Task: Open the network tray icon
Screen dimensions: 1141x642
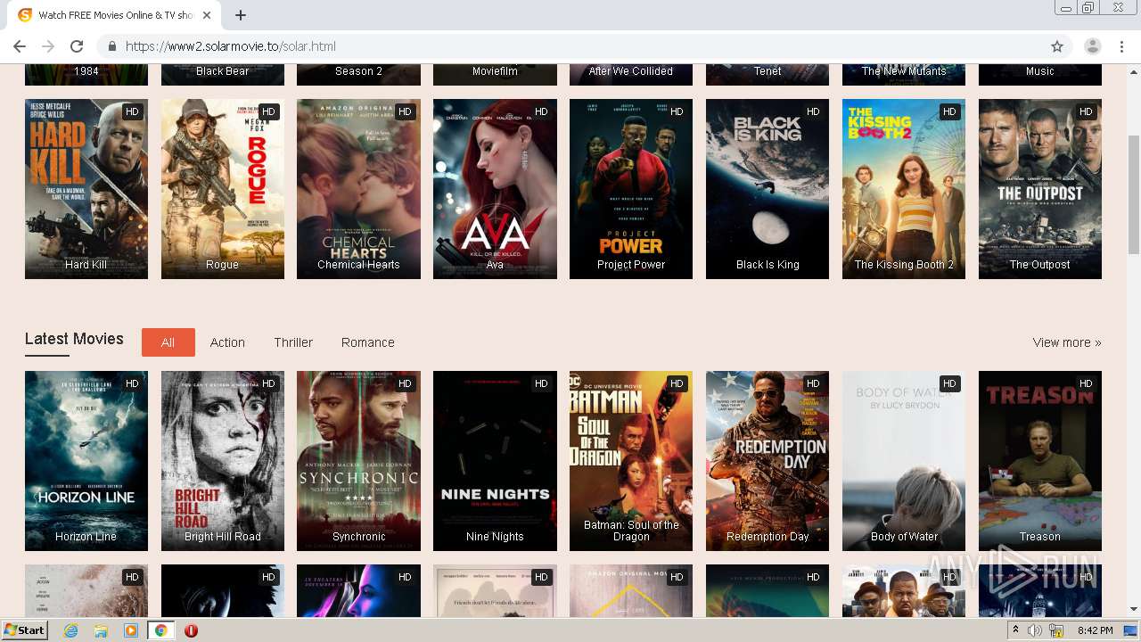Action: tap(1056, 630)
